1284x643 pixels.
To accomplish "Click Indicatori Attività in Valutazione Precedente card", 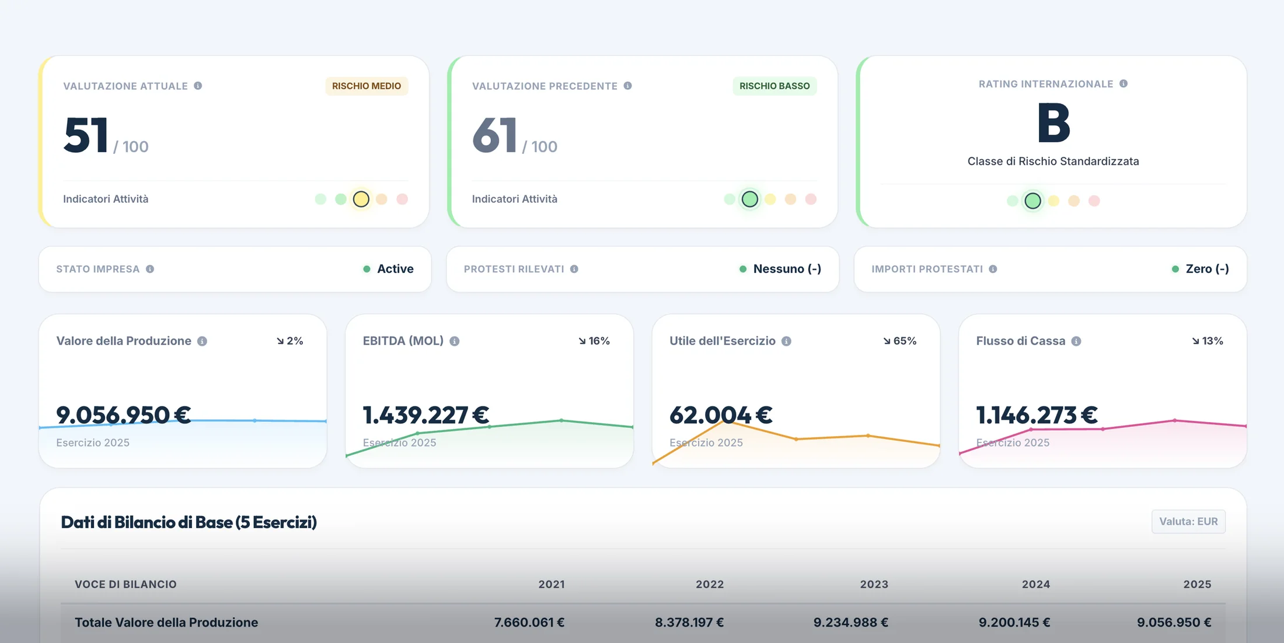I will [x=514, y=199].
